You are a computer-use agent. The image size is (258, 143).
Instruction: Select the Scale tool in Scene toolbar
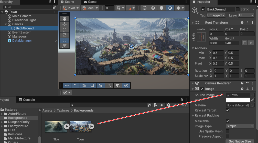coord(64,35)
